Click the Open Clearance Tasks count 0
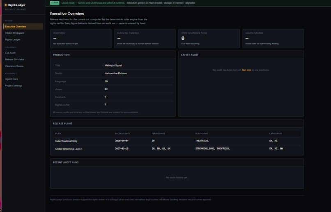The height and width of the screenshot is (212, 331). tap(183, 38)
